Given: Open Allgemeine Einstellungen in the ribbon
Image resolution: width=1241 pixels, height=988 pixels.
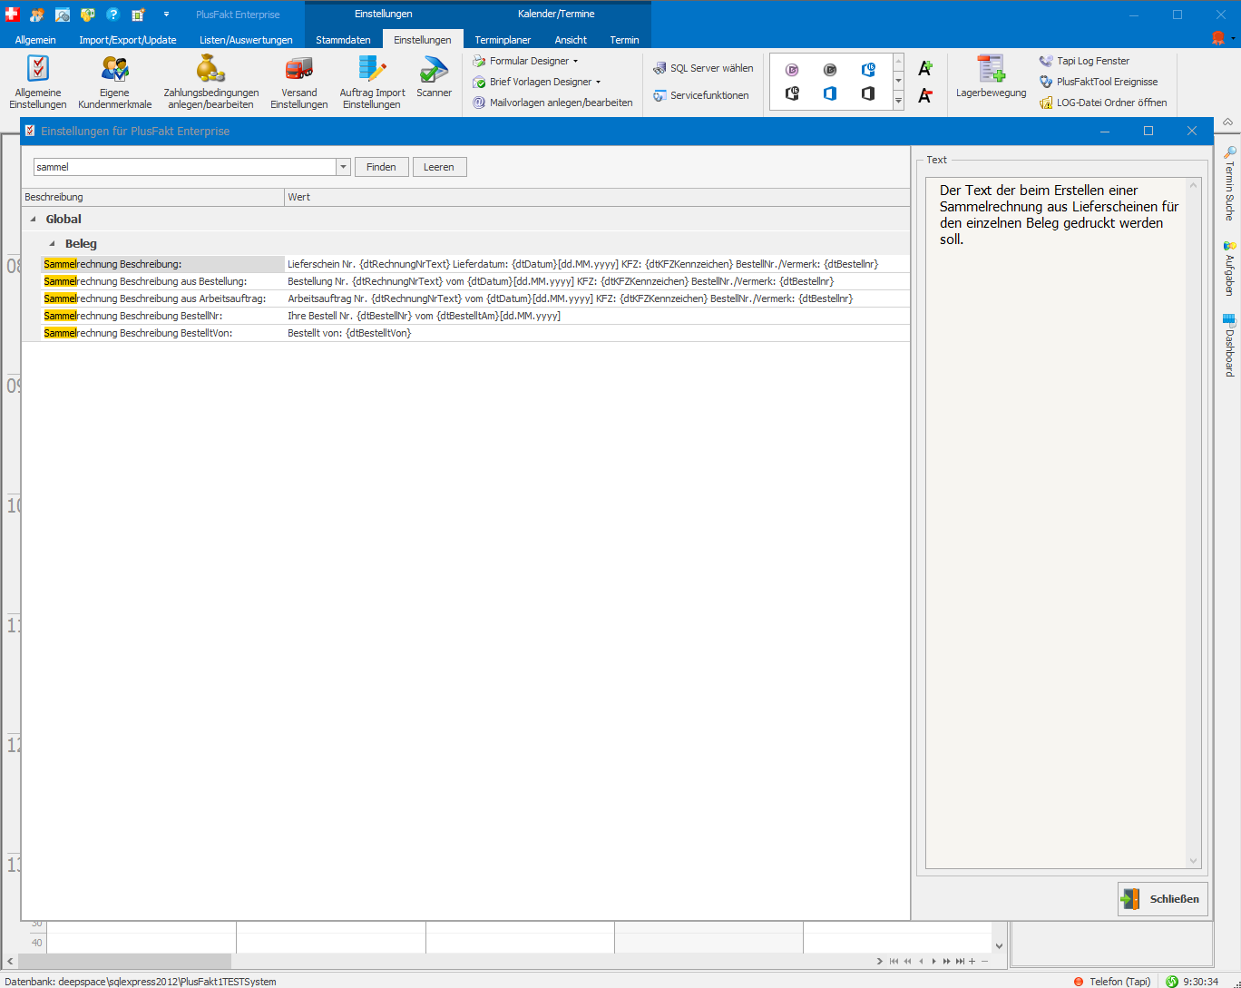Looking at the screenshot, I should [x=38, y=82].
